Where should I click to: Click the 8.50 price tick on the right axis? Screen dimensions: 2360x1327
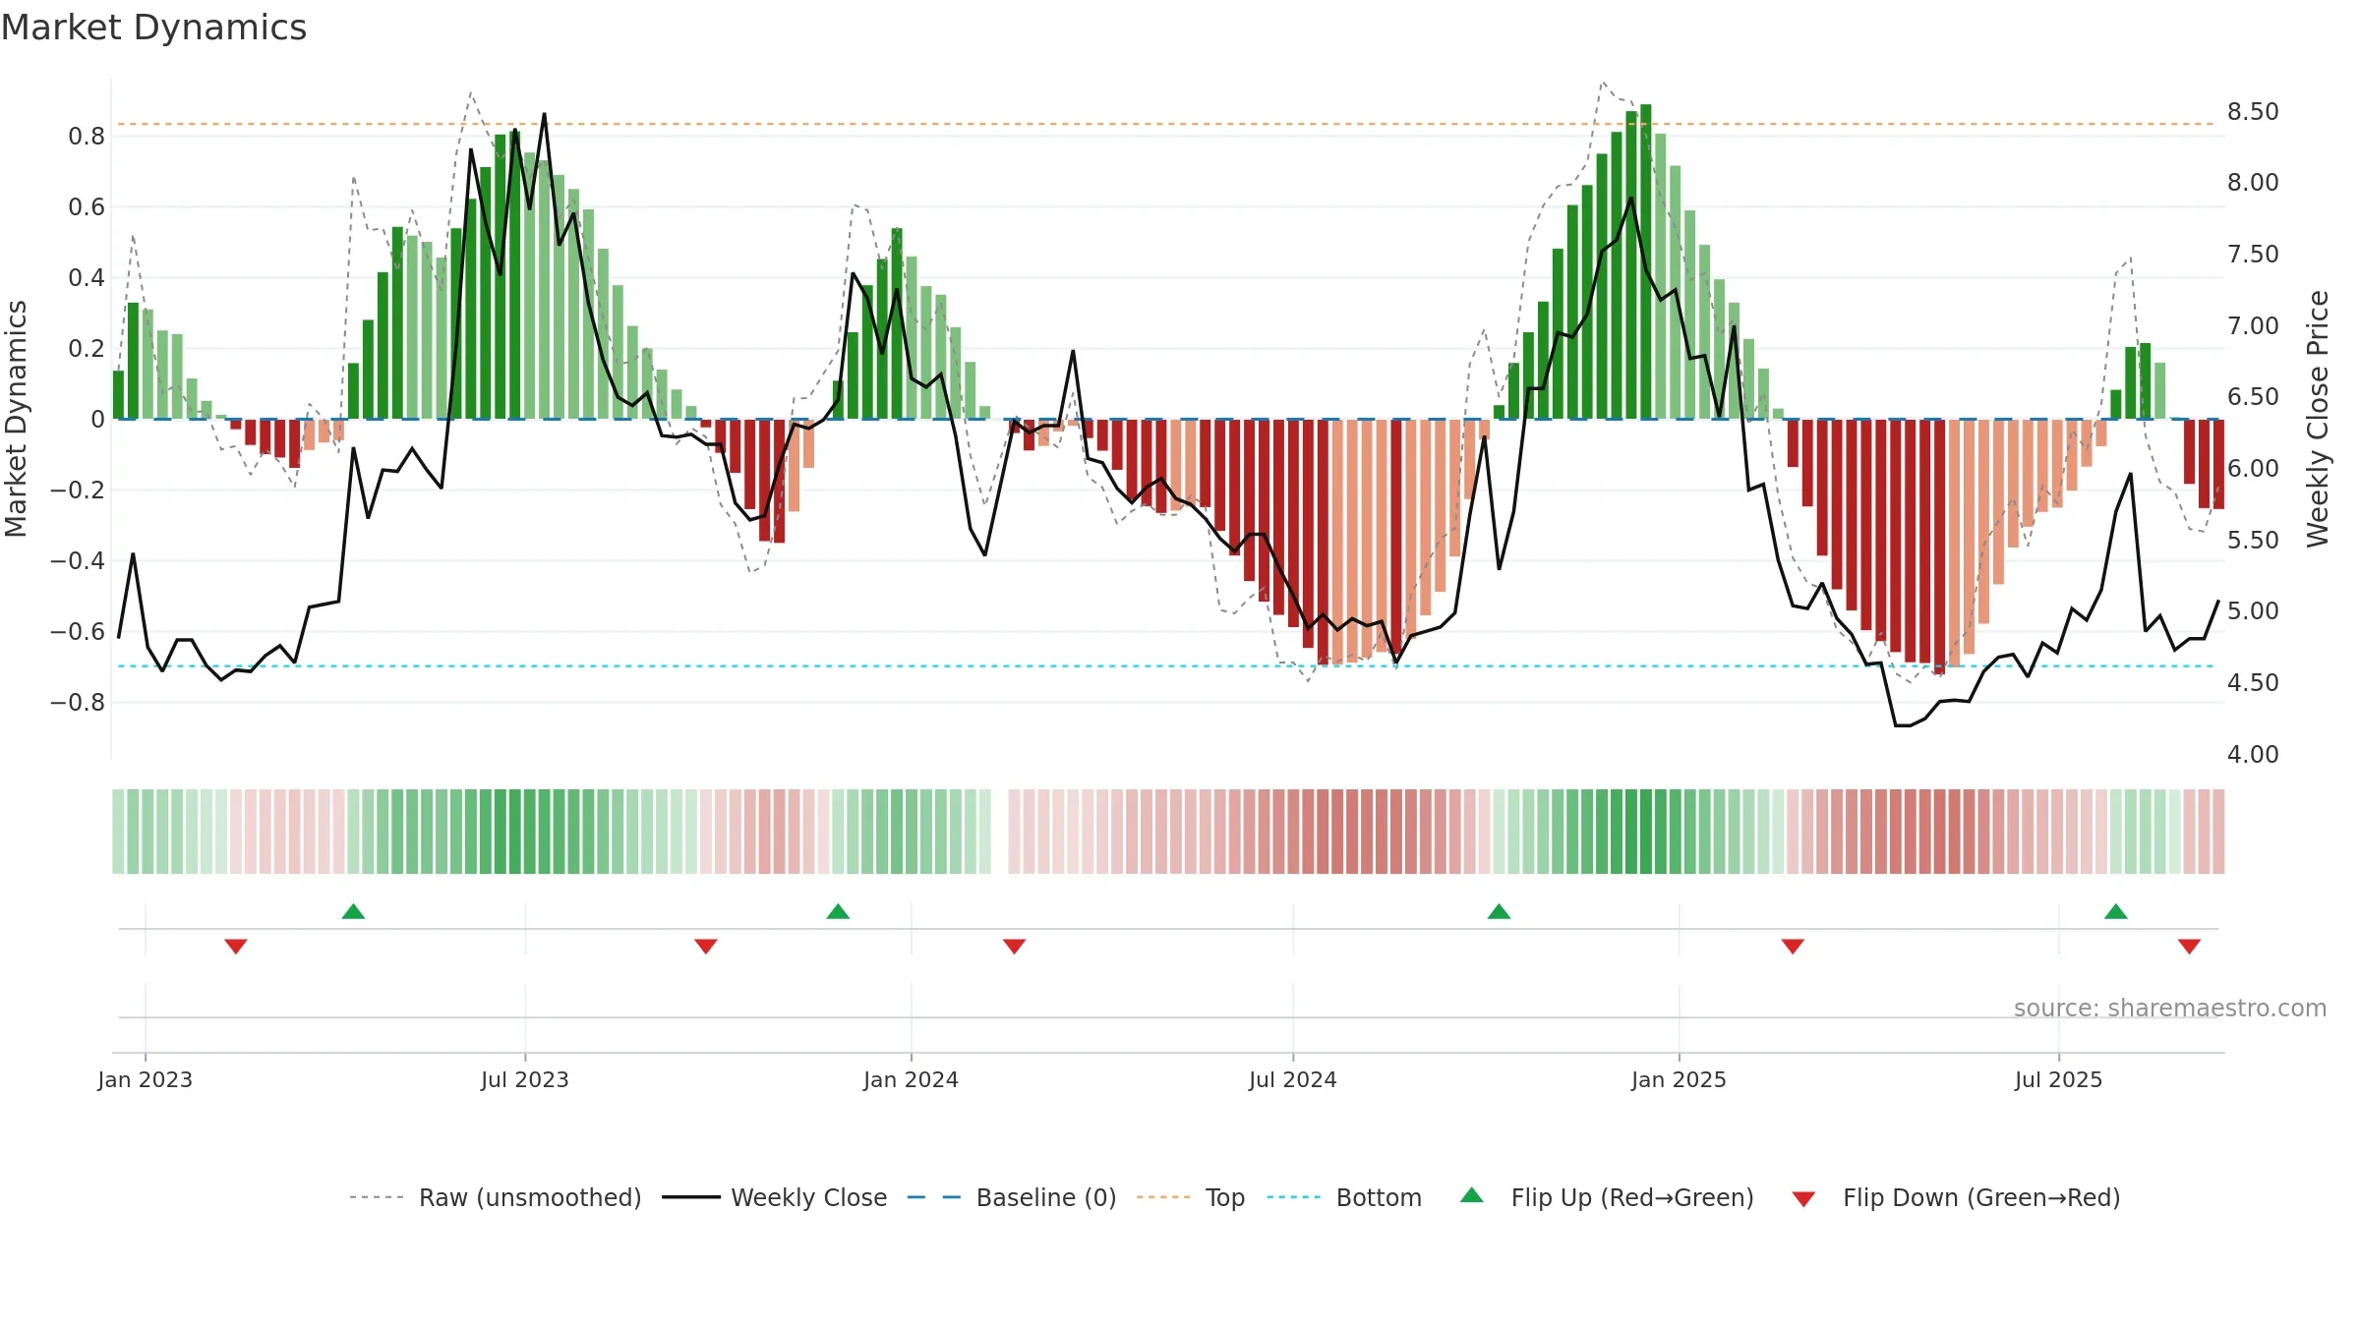click(2253, 112)
